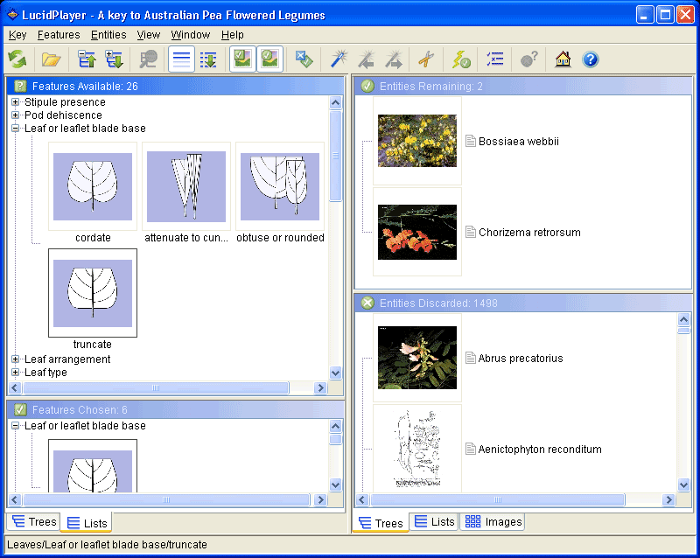Click the Home icon in toolbar
The image size is (700, 558).
click(x=563, y=59)
